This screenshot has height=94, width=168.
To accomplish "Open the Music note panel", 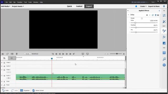I will click(164, 59).
